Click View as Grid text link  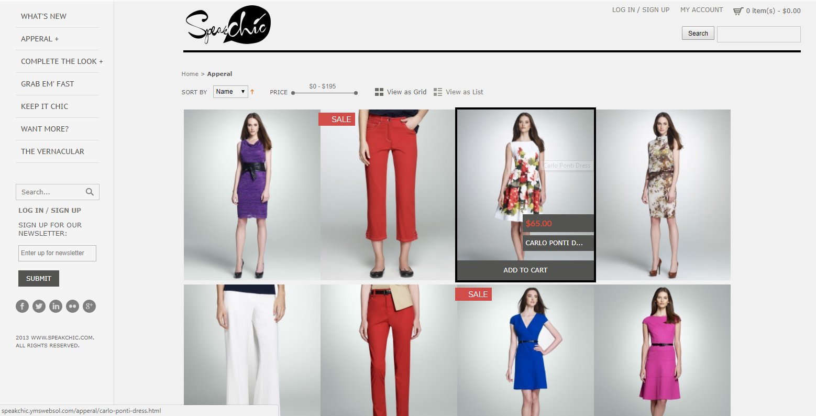[x=407, y=92]
